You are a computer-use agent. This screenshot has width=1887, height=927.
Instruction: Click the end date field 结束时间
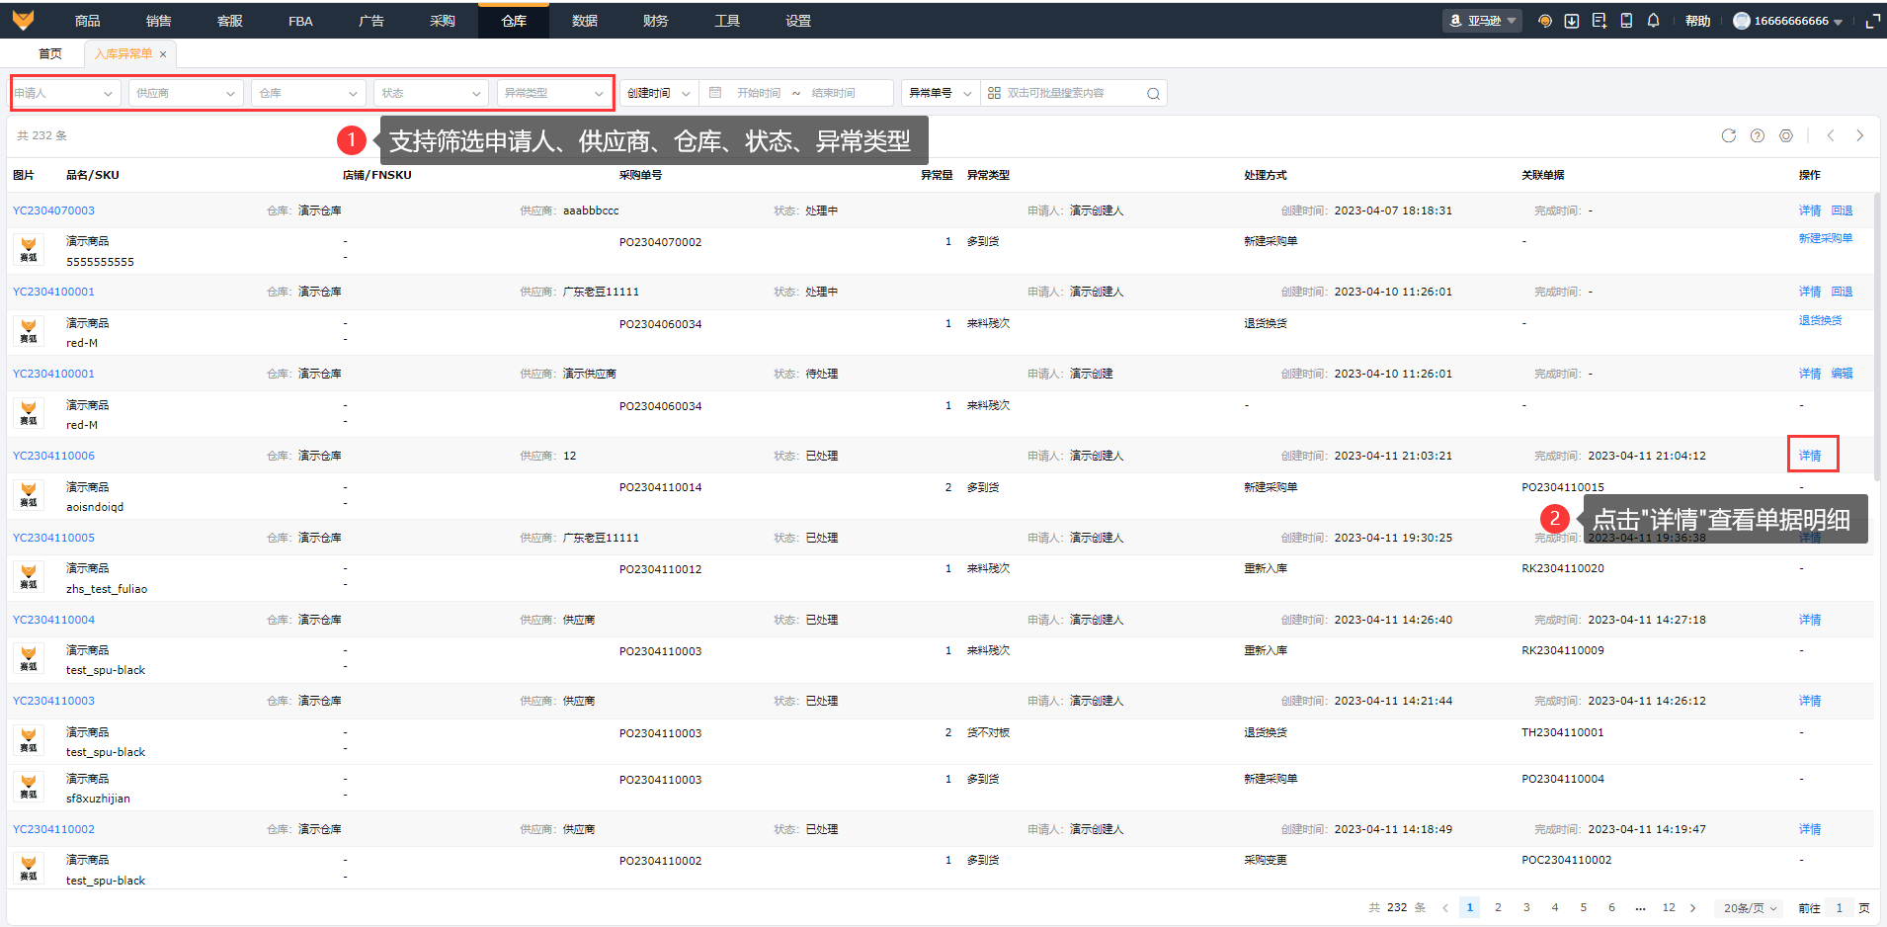pyautogui.click(x=834, y=93)
